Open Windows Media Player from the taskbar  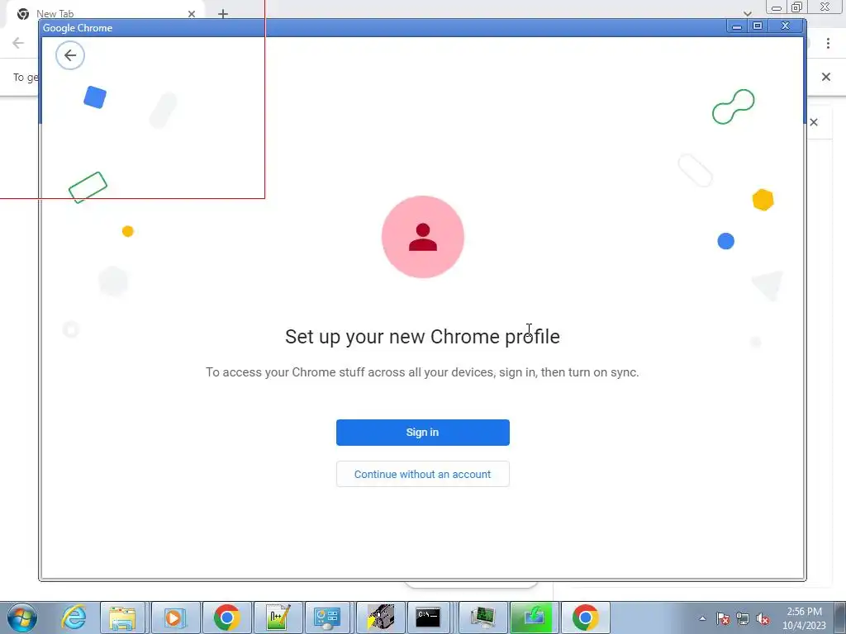[x=175, y=617]
